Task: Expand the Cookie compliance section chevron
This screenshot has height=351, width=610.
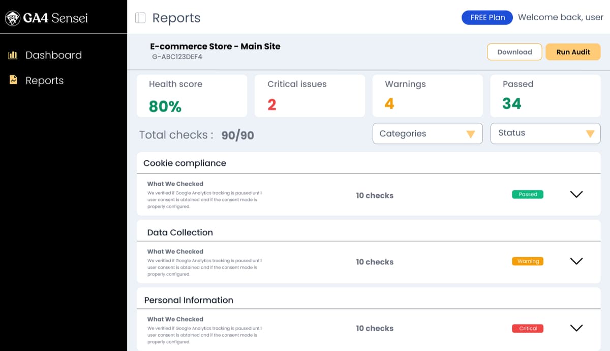Action: [x=576, y=194]
